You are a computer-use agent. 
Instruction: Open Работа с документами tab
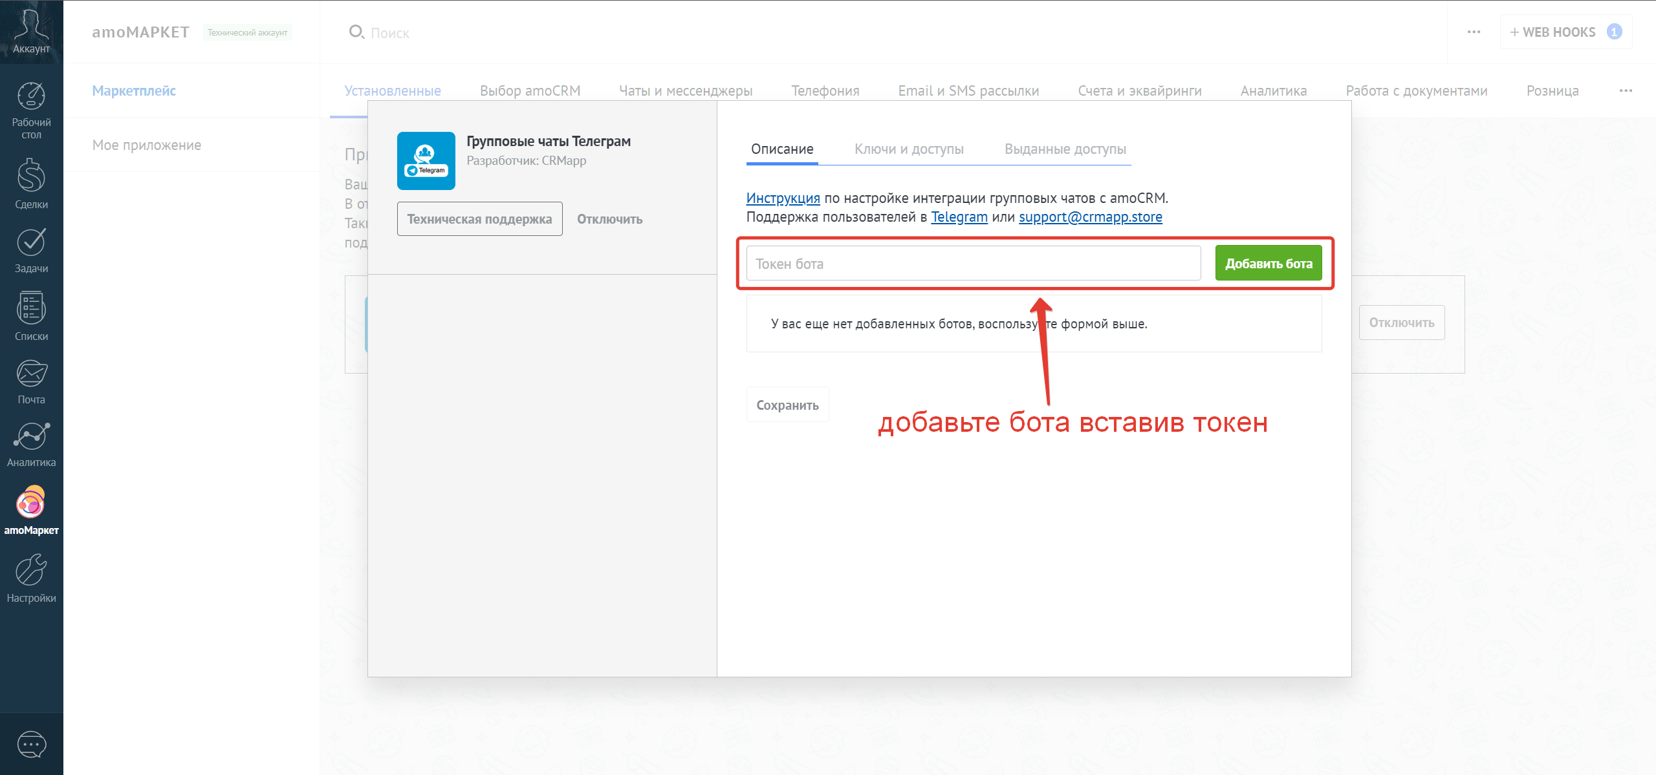point(1417,90)
